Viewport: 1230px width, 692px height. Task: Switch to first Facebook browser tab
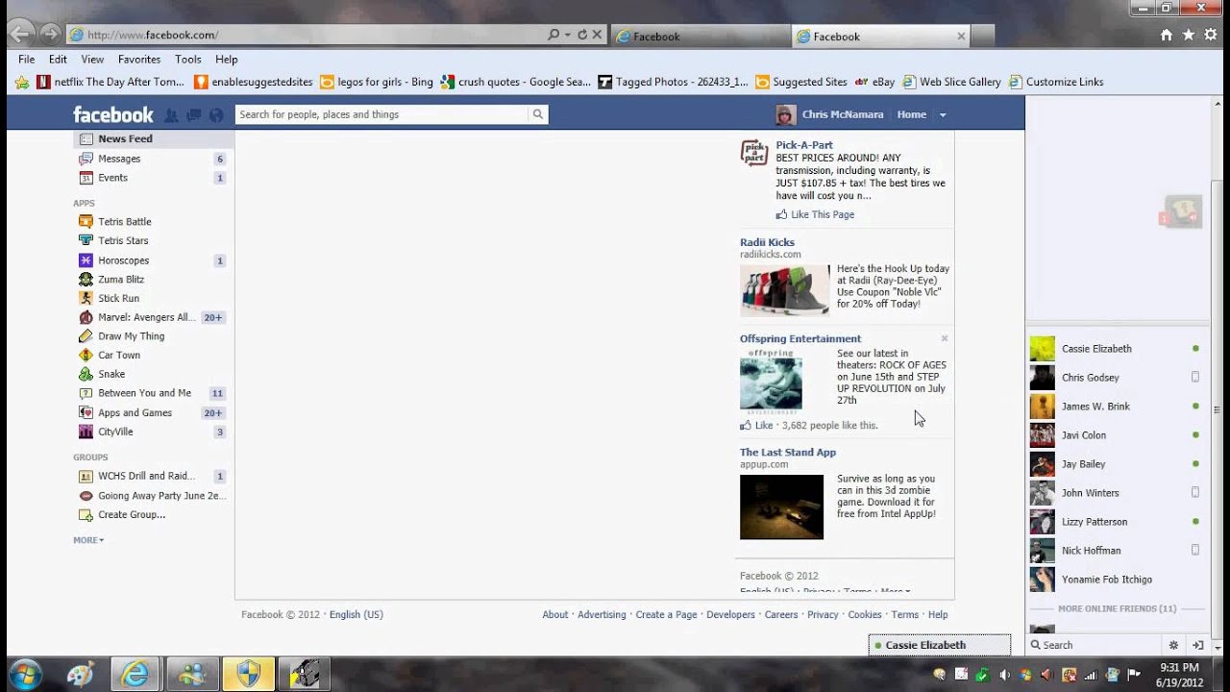point(700,37)
